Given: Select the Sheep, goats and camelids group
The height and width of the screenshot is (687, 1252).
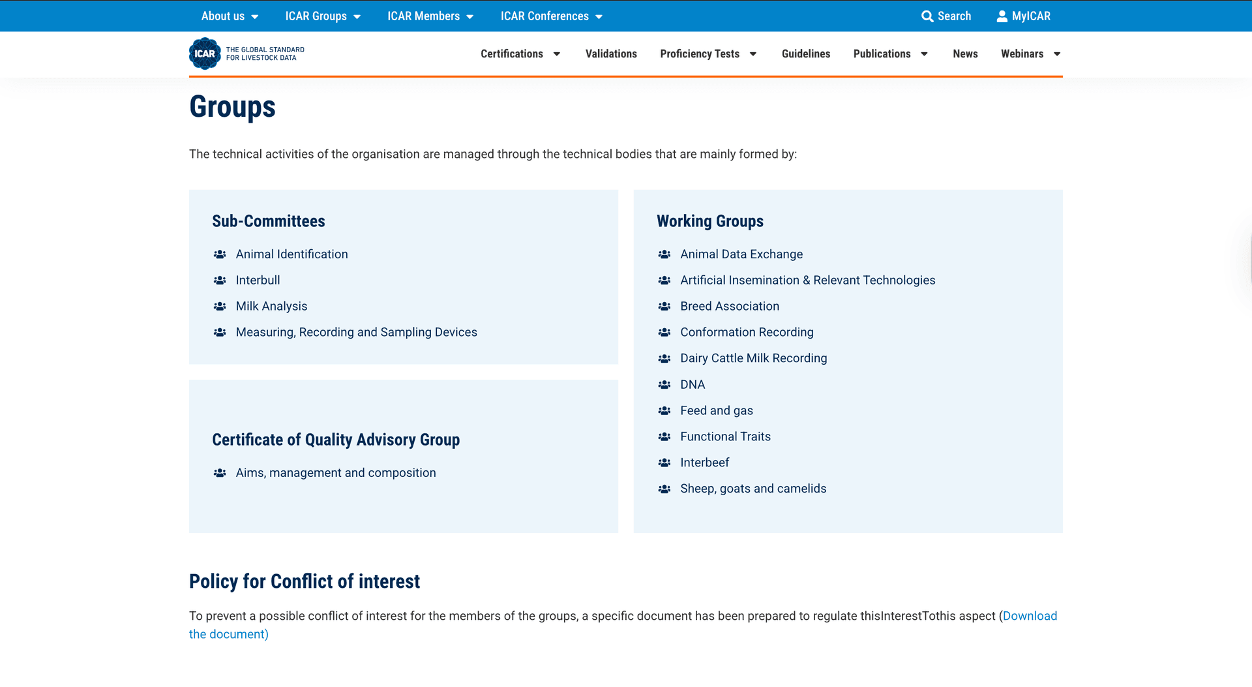Looking at the screenshot, I should 753,488.
